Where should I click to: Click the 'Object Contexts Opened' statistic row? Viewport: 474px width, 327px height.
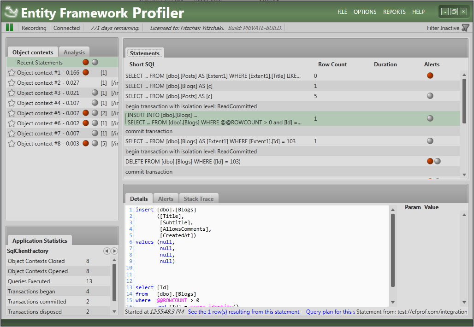pos(59,271)
